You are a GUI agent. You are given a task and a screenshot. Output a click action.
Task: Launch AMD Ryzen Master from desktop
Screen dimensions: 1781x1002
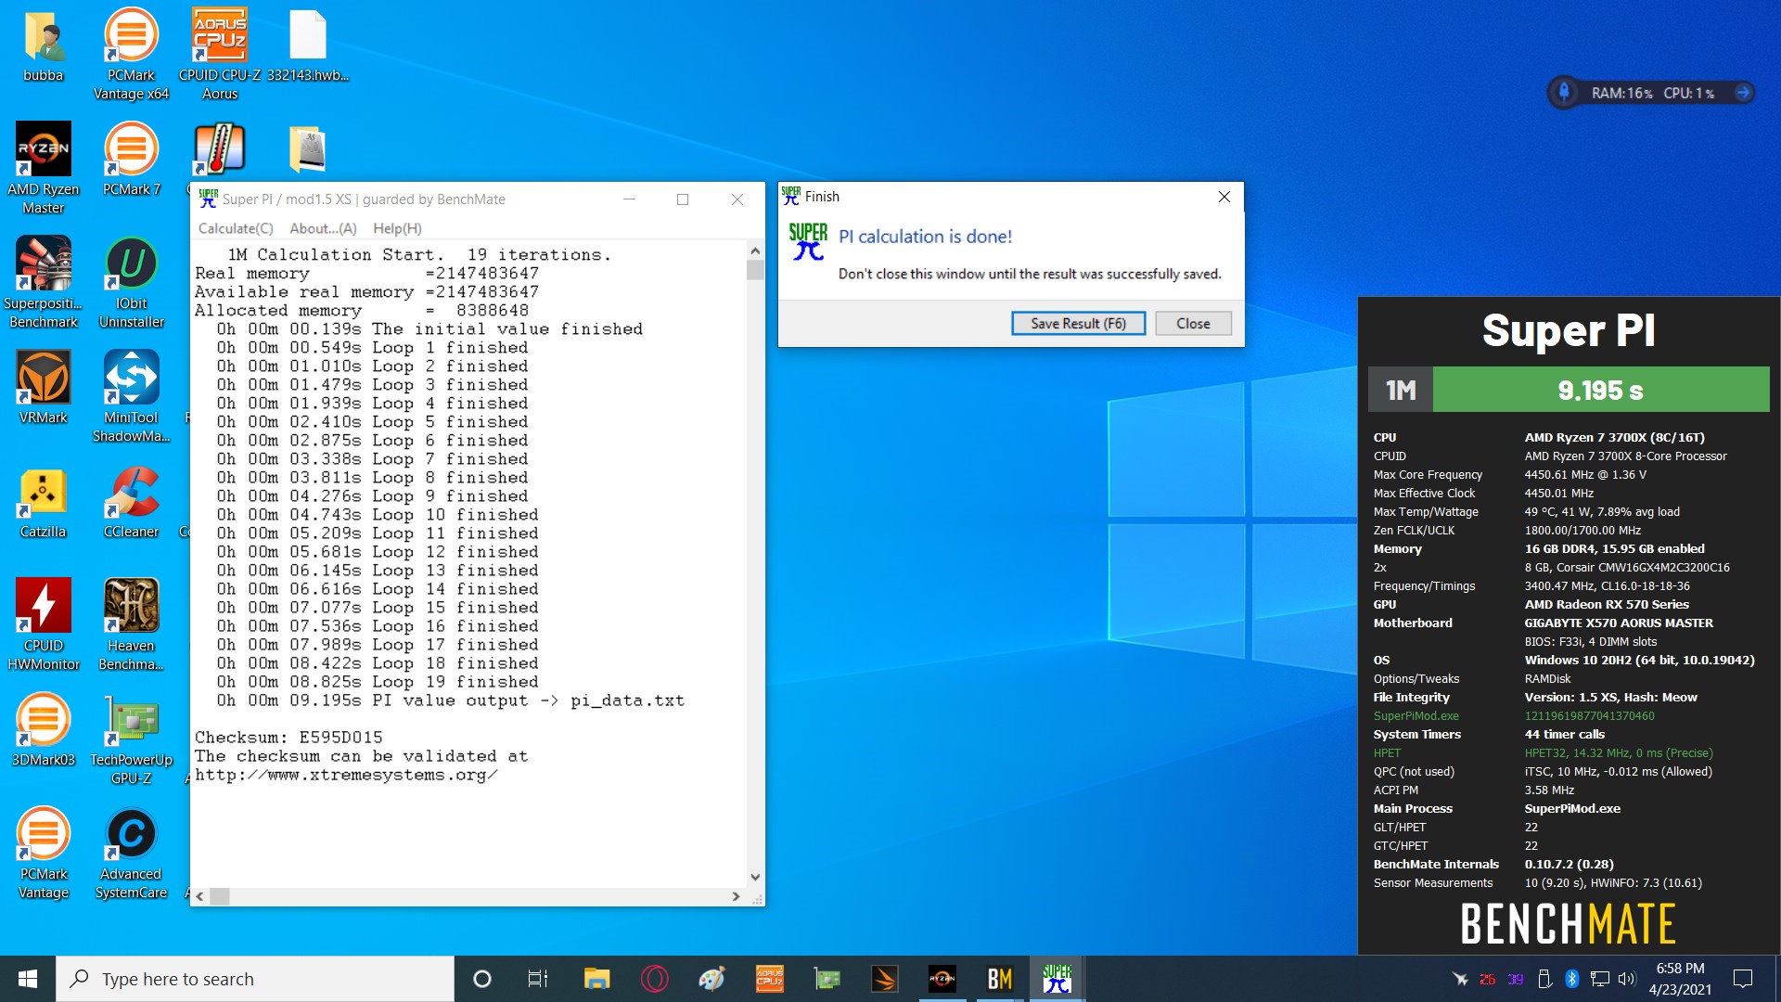pos(43,168)
